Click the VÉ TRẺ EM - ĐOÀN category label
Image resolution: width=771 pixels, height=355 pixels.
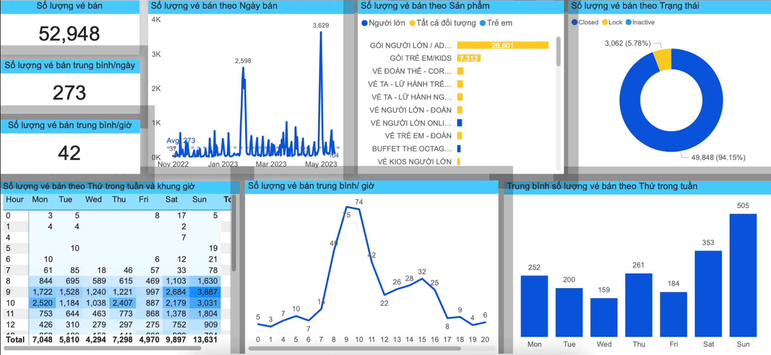pos(418,136)
